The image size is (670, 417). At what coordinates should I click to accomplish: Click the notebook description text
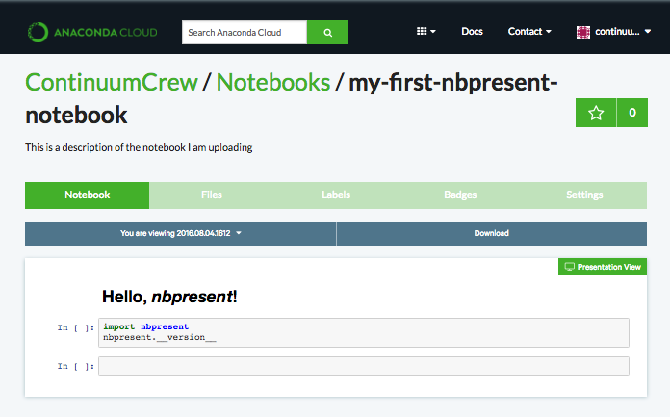(x=139, y=147)
